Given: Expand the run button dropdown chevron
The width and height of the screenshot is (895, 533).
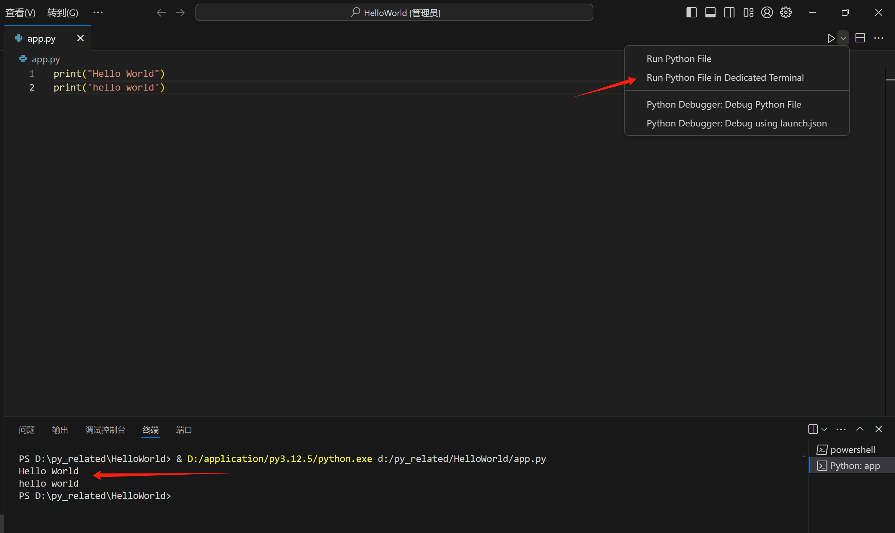Looking at the screenshot, I should tap(843, 38).
